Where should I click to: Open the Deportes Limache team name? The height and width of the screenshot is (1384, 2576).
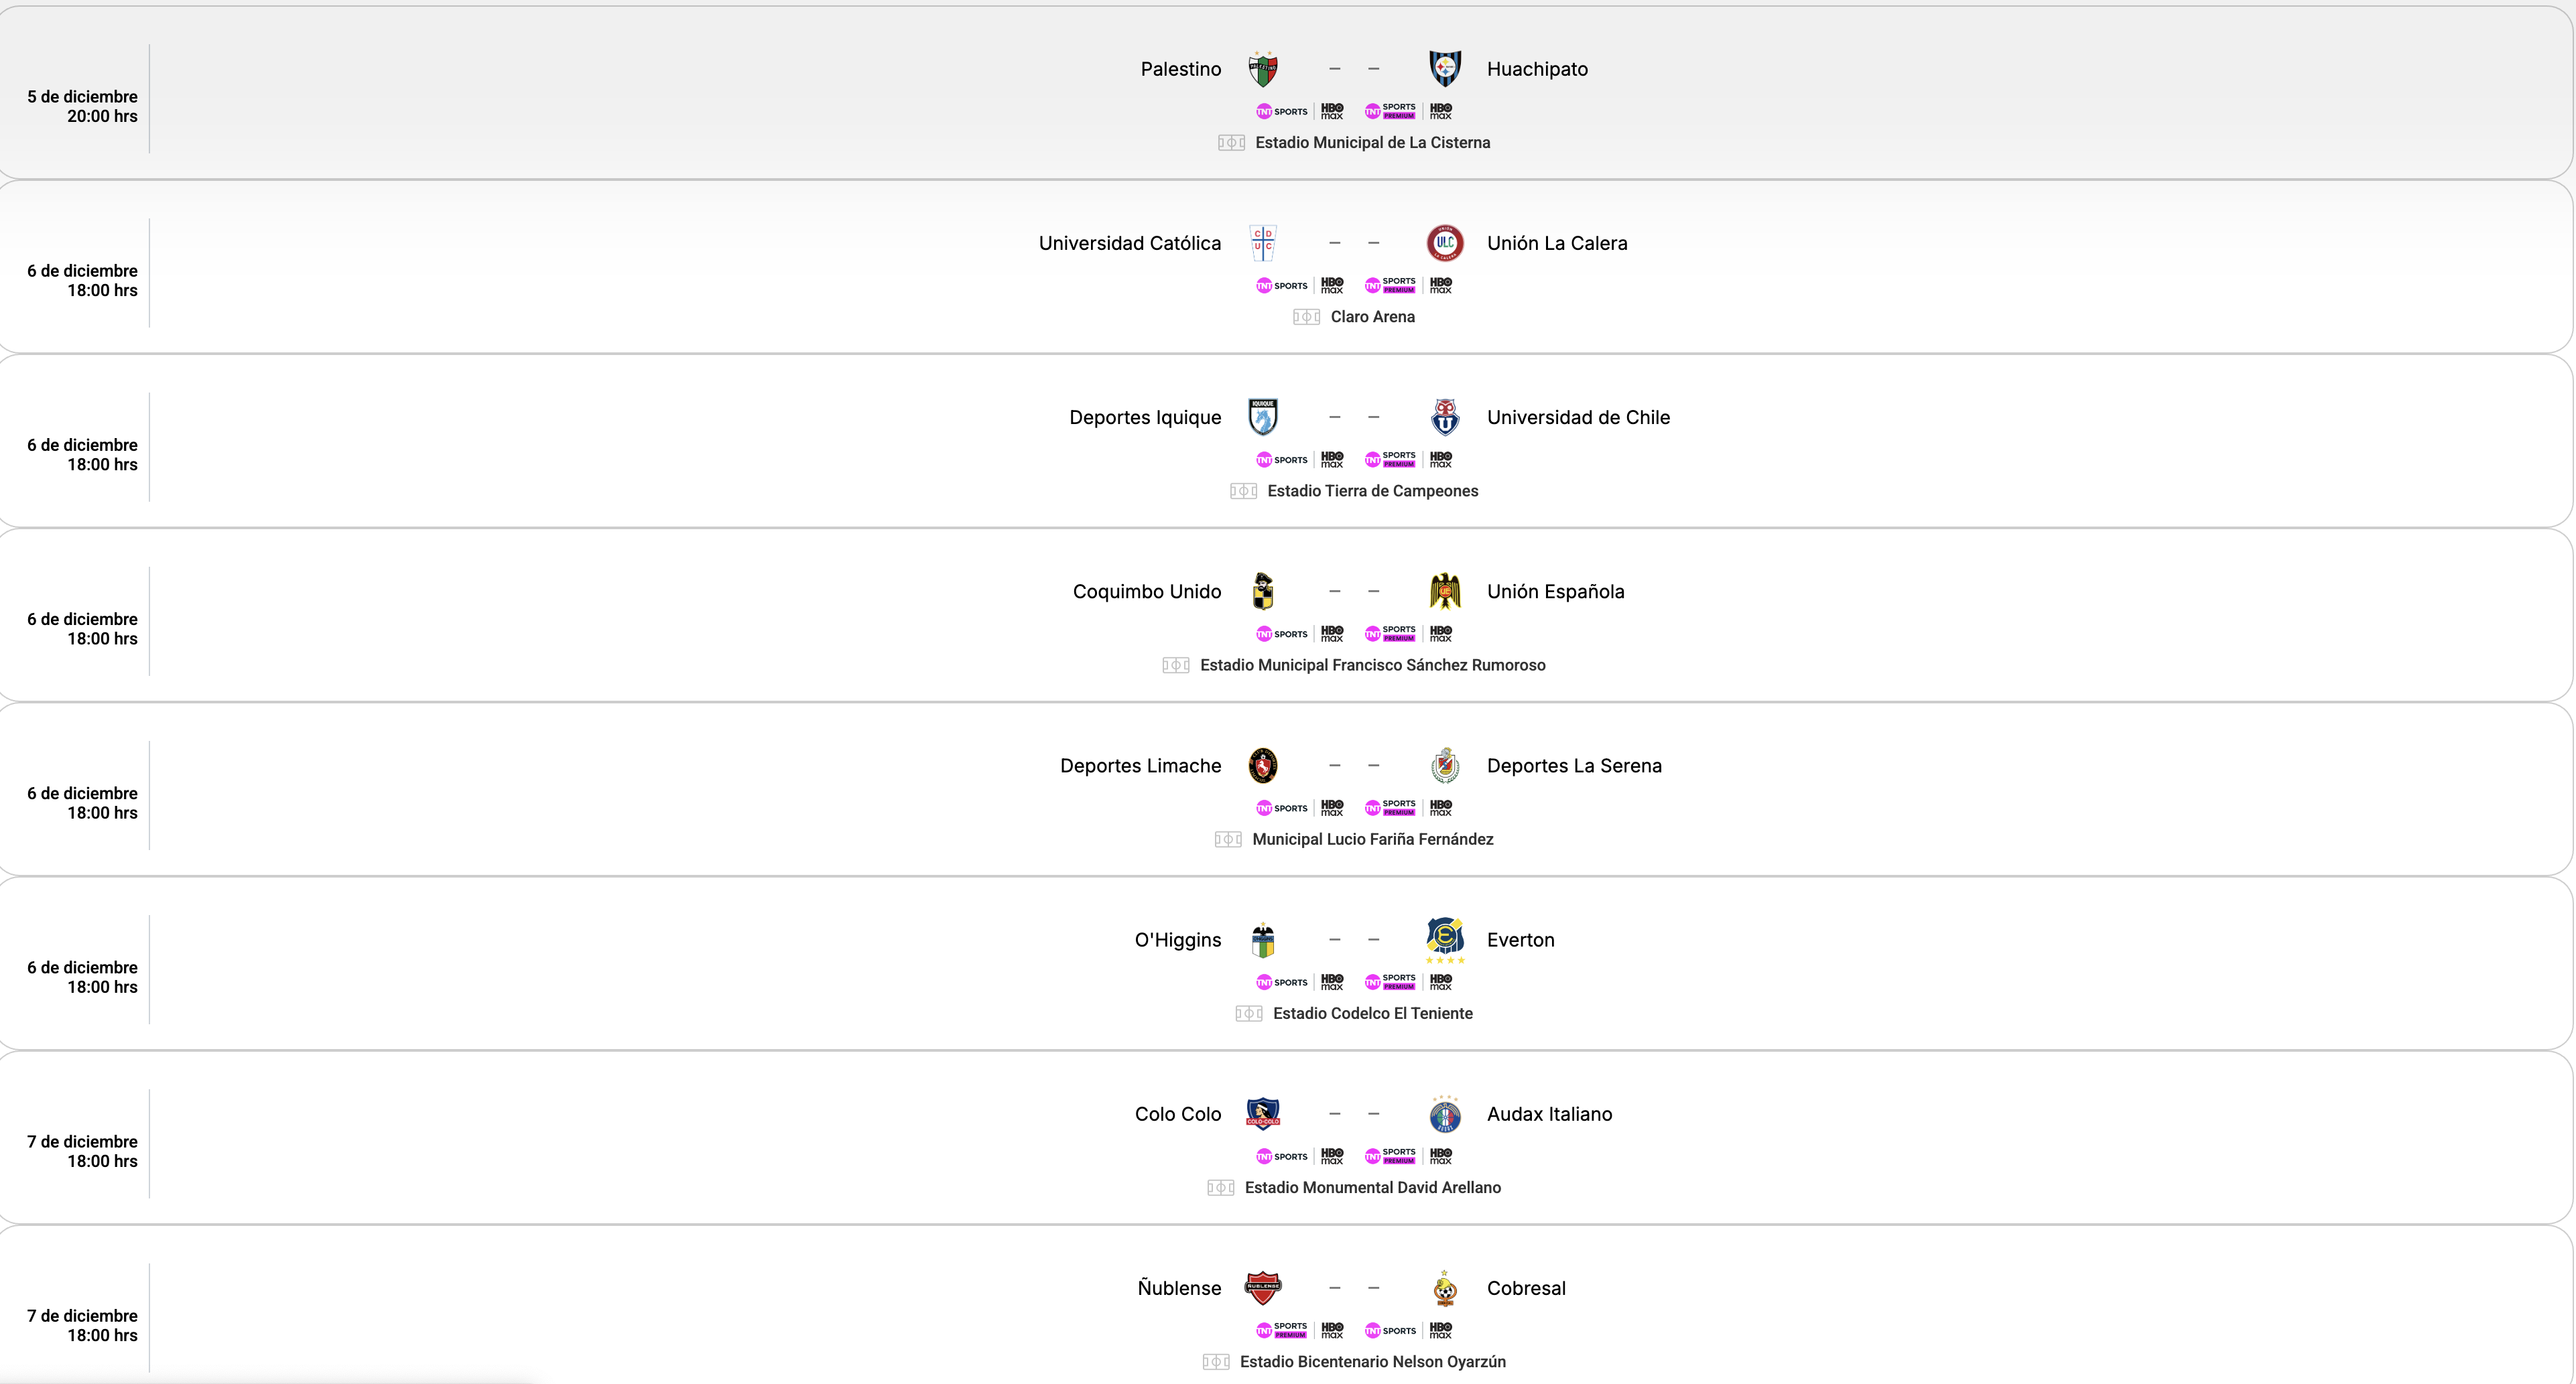click(x=1140, y=766)
